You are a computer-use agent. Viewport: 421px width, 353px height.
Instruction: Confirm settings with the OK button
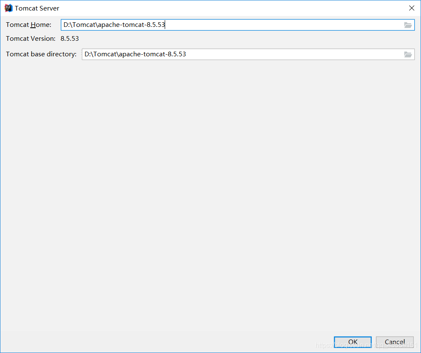click(x=353, y=342)
